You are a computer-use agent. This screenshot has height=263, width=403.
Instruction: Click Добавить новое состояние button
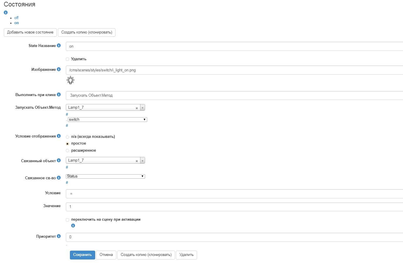[x=30, y=32]
